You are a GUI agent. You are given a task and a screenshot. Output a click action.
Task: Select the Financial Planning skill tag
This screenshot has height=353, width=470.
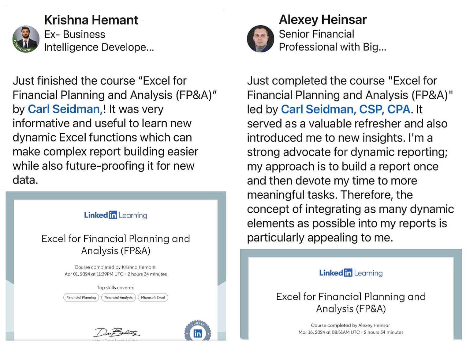[81, 298]
